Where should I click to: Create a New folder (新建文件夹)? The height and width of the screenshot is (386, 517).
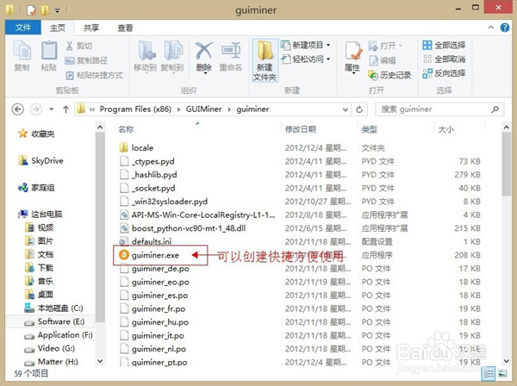point(265,60)
